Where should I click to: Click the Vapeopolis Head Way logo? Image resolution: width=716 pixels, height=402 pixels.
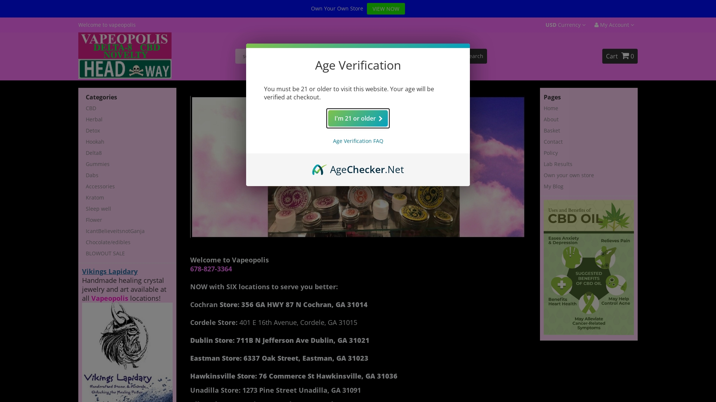coord(125,55)
